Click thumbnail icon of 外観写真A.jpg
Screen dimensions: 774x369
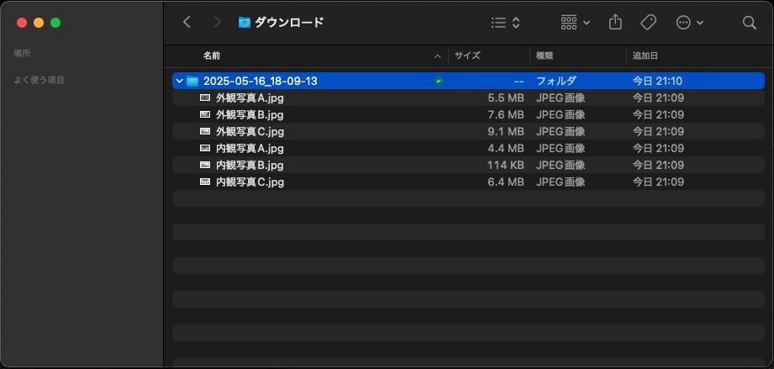pos(205,98)
